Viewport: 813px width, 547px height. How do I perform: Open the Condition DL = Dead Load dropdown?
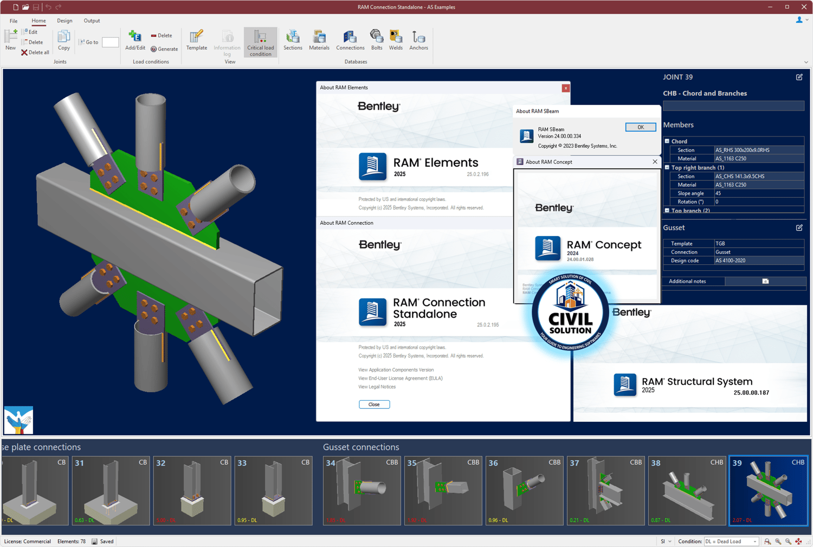(x=731, y=542)
